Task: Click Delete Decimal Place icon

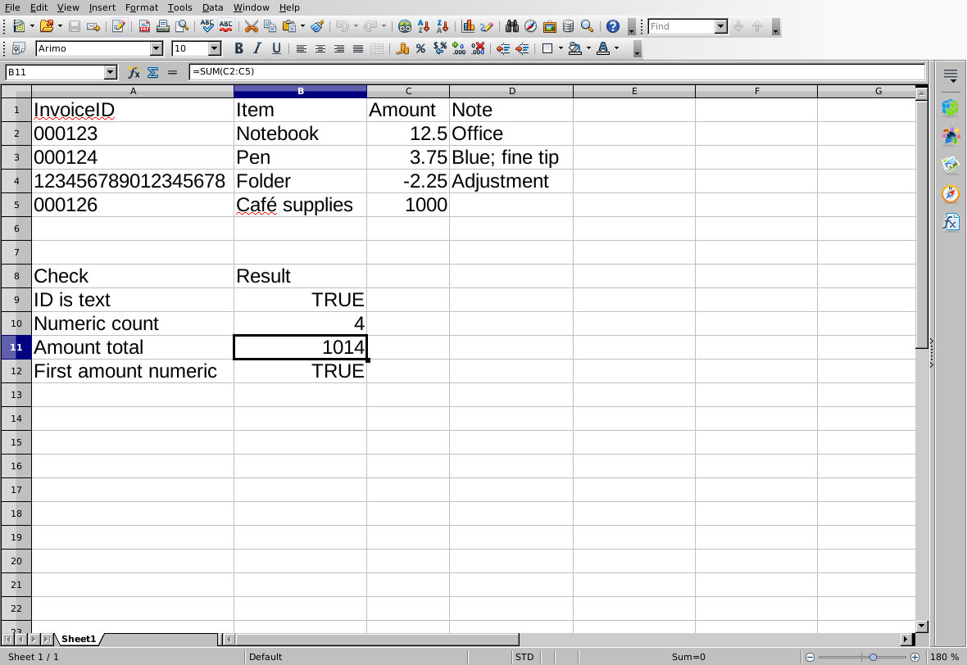Action: (478, 48)
